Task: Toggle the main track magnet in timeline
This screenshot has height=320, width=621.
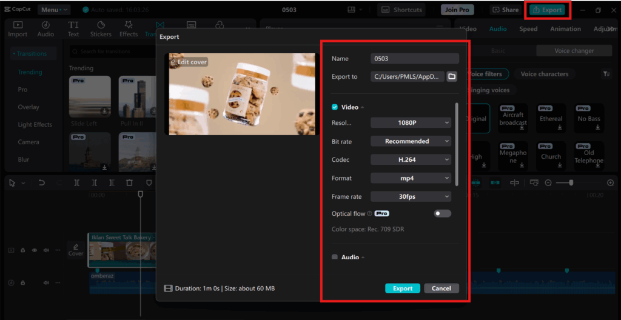Action: pos(475,182)
